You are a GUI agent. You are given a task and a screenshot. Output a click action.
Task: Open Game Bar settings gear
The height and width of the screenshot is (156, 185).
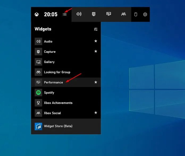pos(145,14)
